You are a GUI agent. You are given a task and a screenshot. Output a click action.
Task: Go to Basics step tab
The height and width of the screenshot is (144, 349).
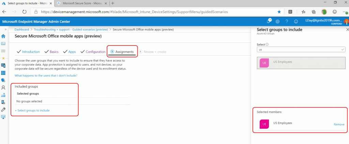coord(51,52)
